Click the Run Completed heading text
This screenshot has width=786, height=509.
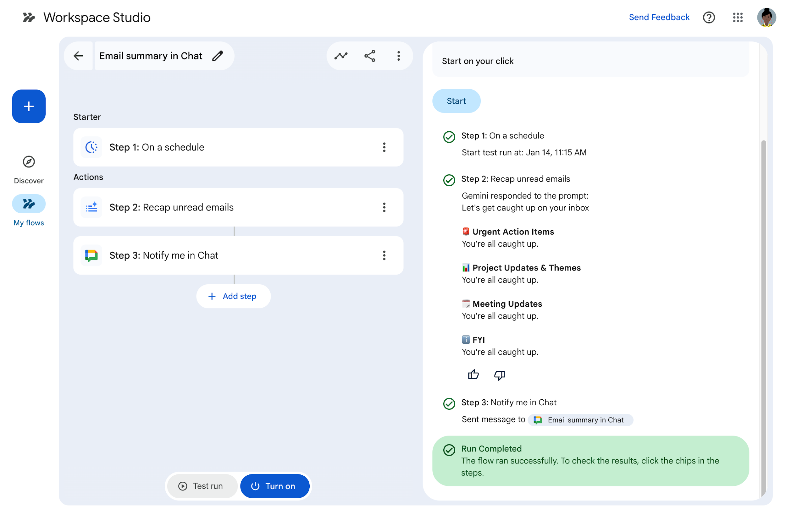pos(491,449)
